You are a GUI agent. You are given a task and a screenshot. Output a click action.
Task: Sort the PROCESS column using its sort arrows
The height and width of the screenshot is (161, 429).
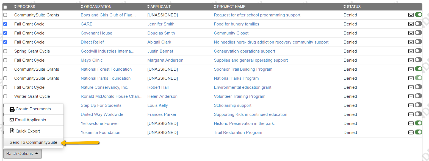pyautogui.click(x=16, y=6)
